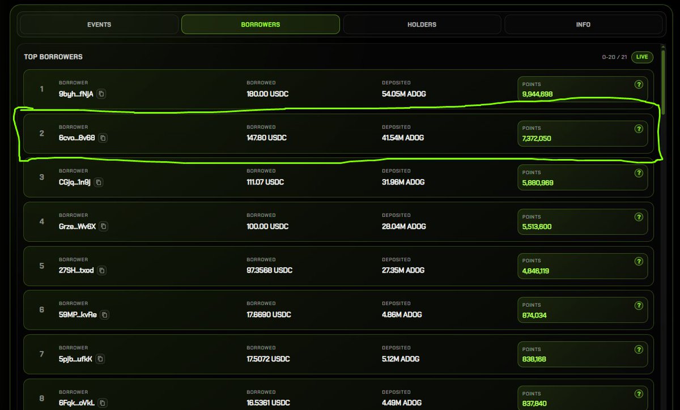Click points value 9,944,698
The width and height of the screenshot is (680, 410).
pos(537,94)
